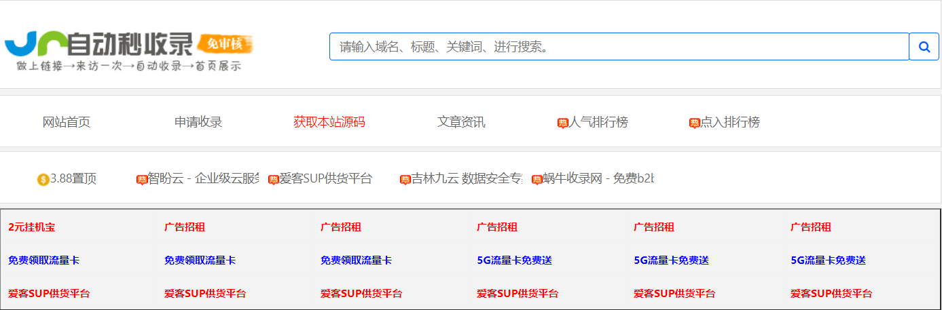Open the 申请收录 navigation item
The image size is (942, 310).
click(x=198, y=122)
